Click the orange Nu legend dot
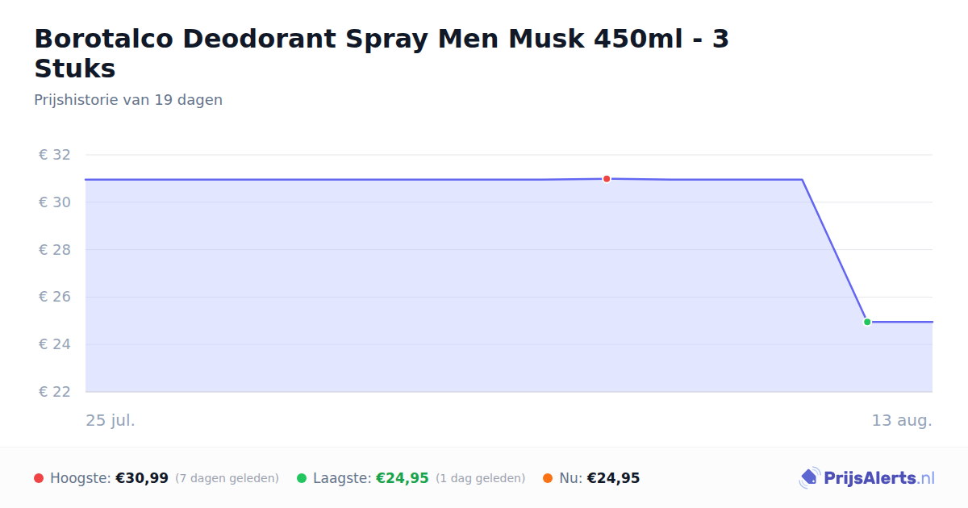The width and height of the screenshot is (968, 508). coord(548,478)
